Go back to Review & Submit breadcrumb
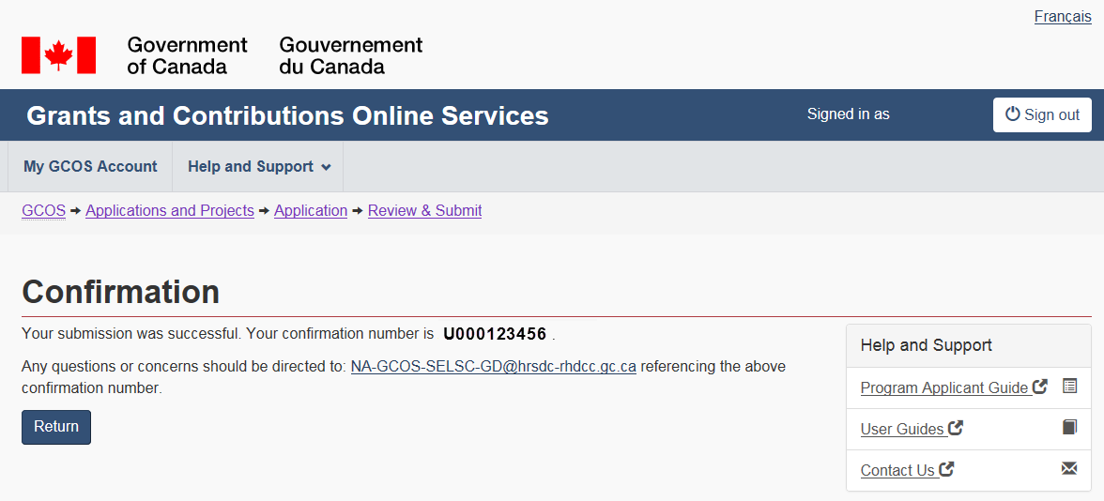1104x501 pixels. tap(424, 210)
